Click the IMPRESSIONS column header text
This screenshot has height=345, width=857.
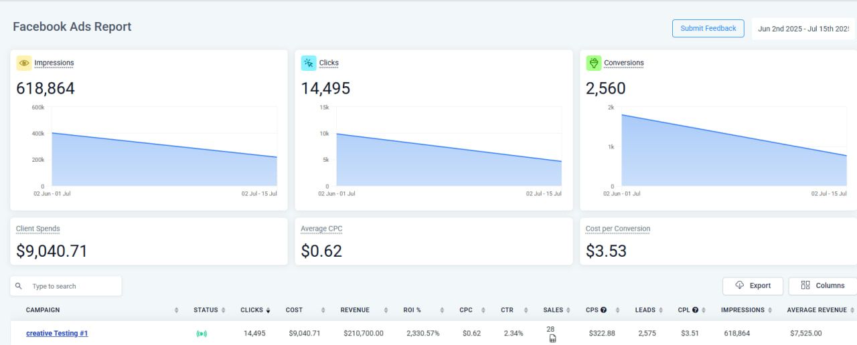(x=743, y=310)
